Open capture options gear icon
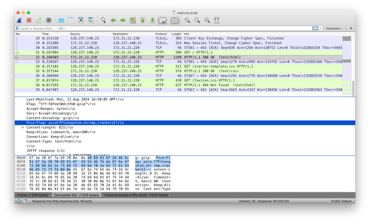The image size is (370, 223). coord(49,20)
